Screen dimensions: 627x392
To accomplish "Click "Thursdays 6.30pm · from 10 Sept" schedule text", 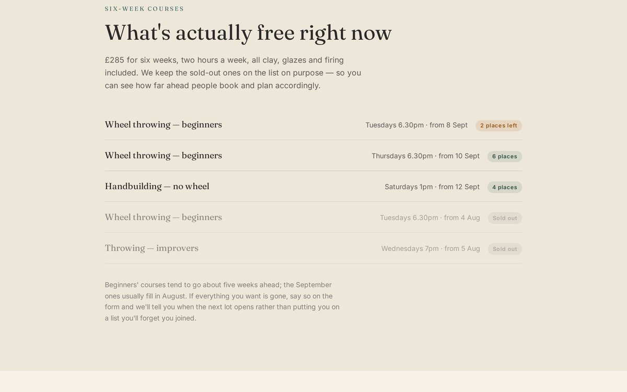I will coord(425,156).
